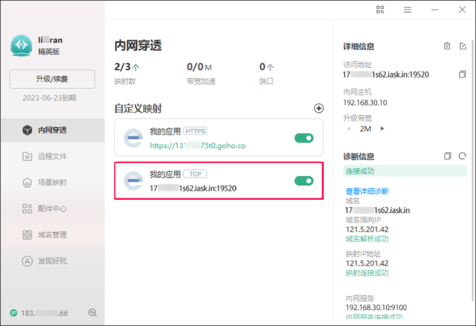
Task: Select the TCP 我的应用 mapping card
Action: coord(219,181)
